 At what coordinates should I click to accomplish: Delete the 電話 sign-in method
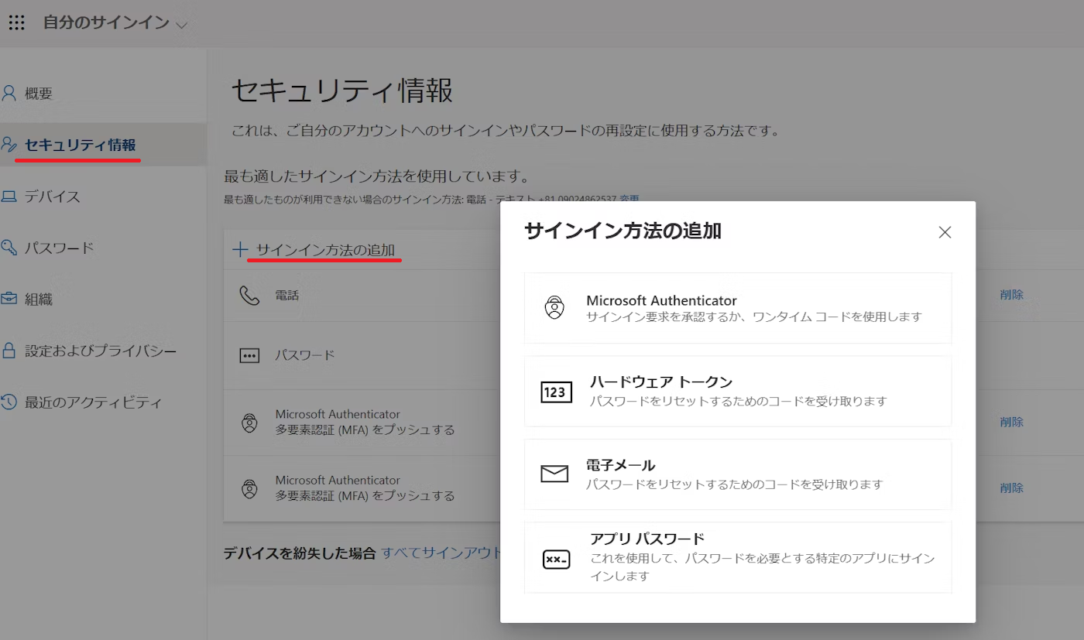coord(1011,295)
